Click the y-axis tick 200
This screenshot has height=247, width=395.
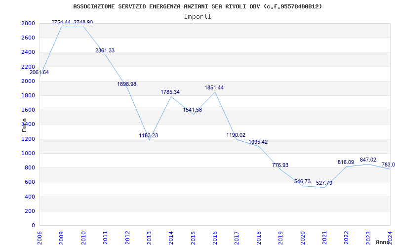pyautogui.click(x=31, y=211)
